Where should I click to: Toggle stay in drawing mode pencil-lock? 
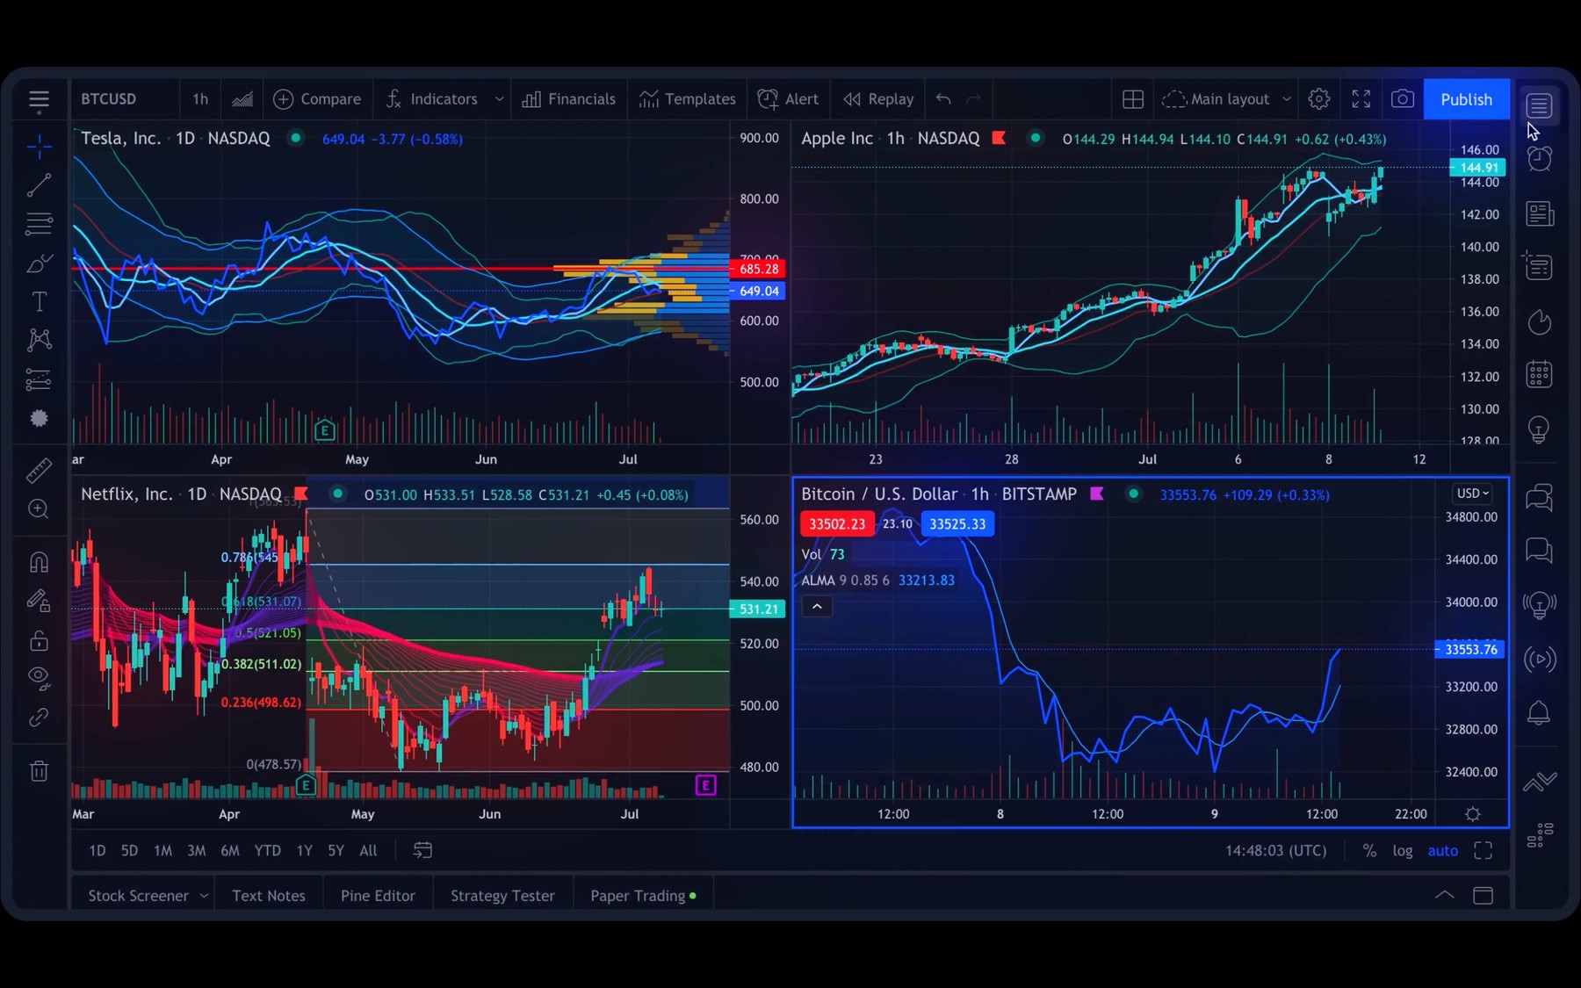point(39,601)
